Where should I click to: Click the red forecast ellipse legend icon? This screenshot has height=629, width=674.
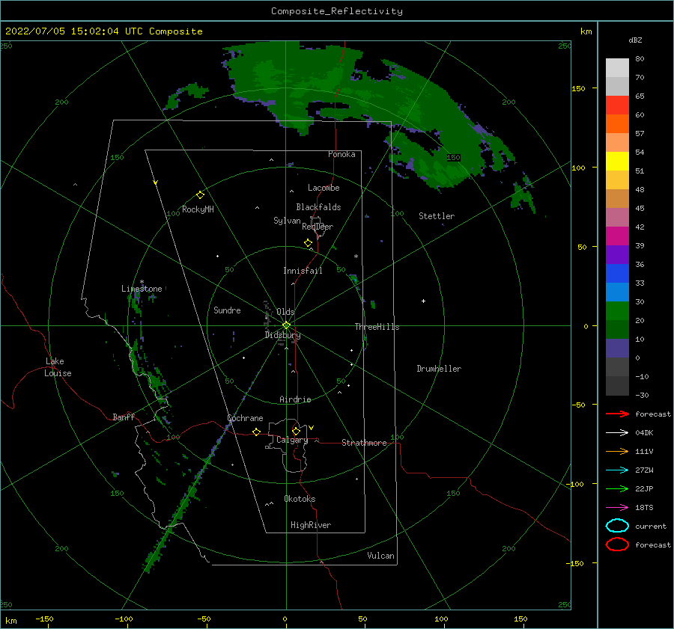tap(617, 544)
